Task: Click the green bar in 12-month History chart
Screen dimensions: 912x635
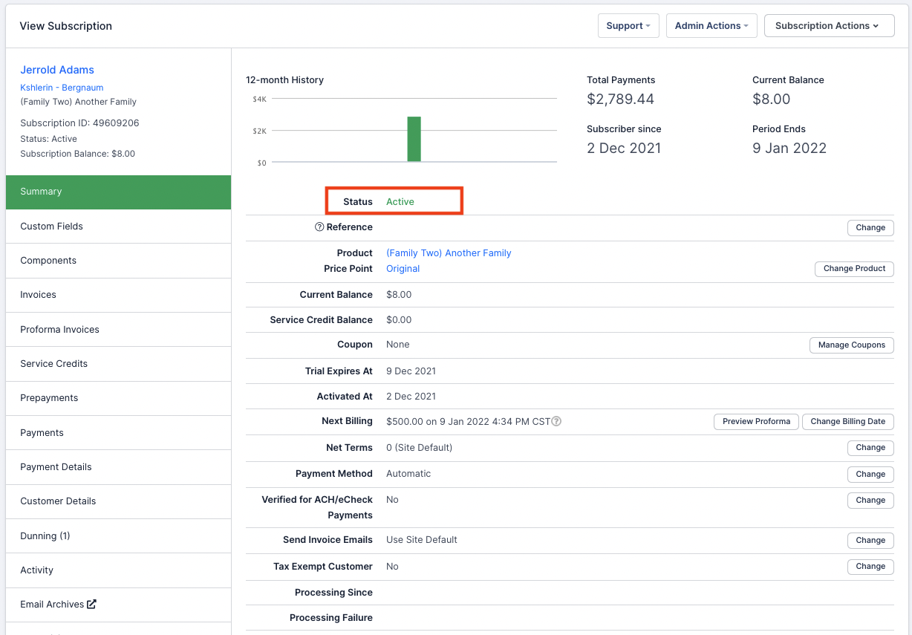Action: point(414,139)
